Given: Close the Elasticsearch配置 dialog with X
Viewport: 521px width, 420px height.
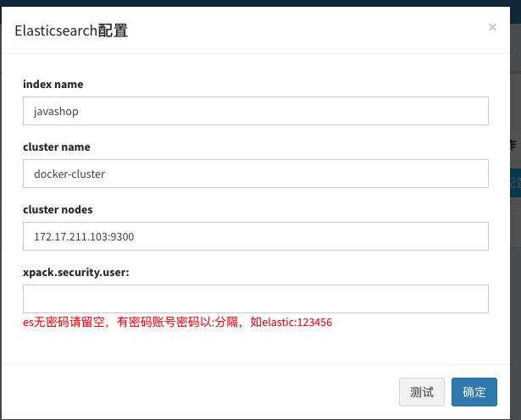Looking at the screenshot, I should (492, 27).
